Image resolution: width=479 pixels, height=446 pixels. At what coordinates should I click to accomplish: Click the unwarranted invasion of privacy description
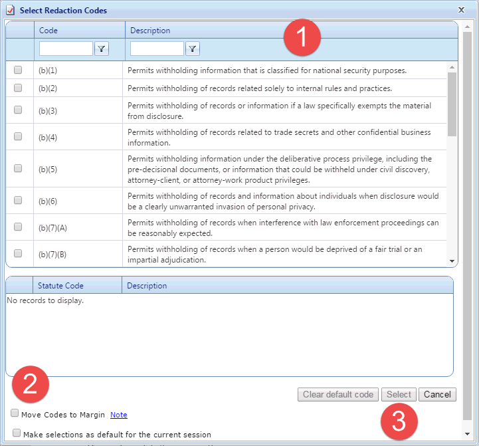(283, 201)
